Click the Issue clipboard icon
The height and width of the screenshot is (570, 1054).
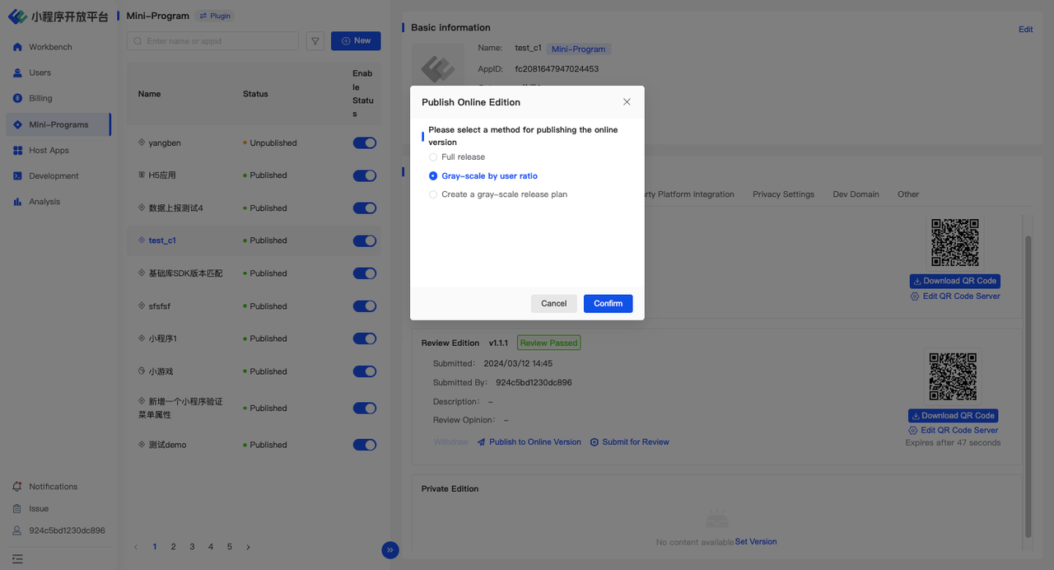pos(17,508)
